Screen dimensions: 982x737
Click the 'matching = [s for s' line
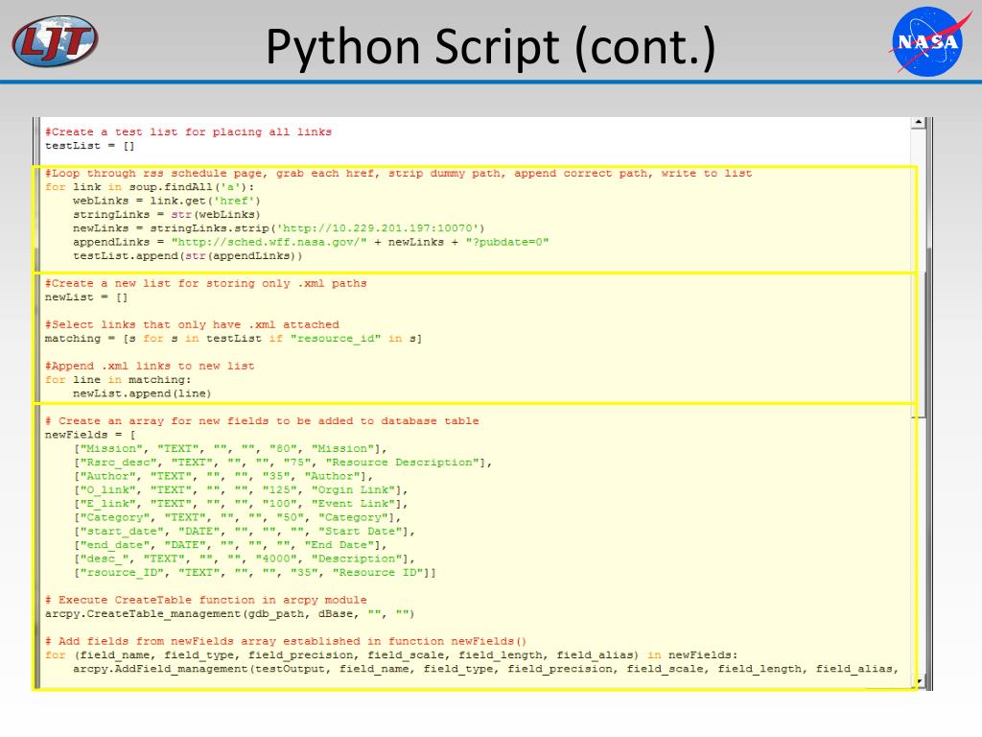[x=233, y=339]
